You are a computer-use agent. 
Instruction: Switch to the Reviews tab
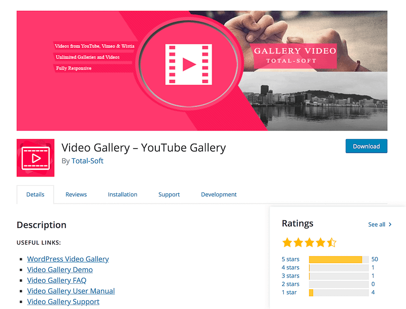coord(76,194)
